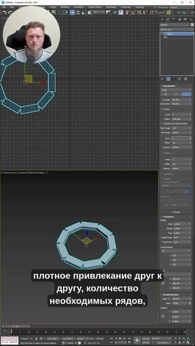Click the Randomization Position lock icon
Screen dimensions: 195x346
point(163,316)
